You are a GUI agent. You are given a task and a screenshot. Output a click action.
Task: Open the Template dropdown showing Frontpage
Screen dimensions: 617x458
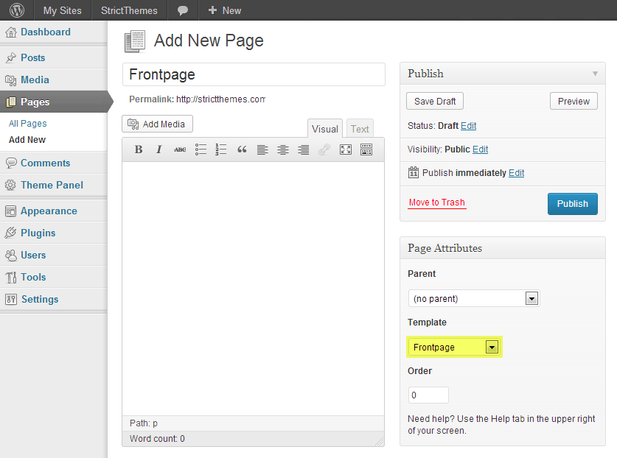[x=455, y=347]
